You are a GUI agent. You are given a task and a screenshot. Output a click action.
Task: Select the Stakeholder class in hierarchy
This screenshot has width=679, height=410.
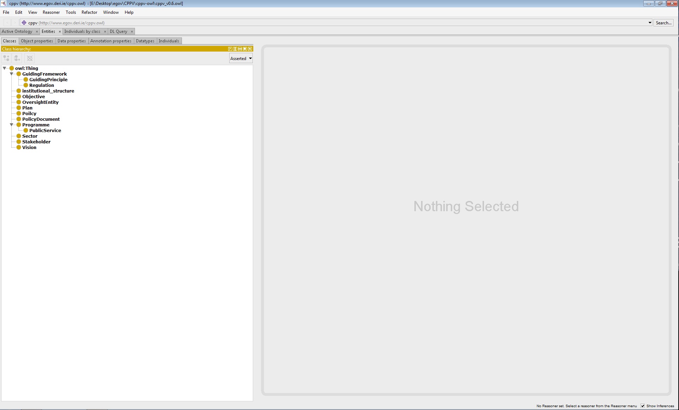(36, 142)
